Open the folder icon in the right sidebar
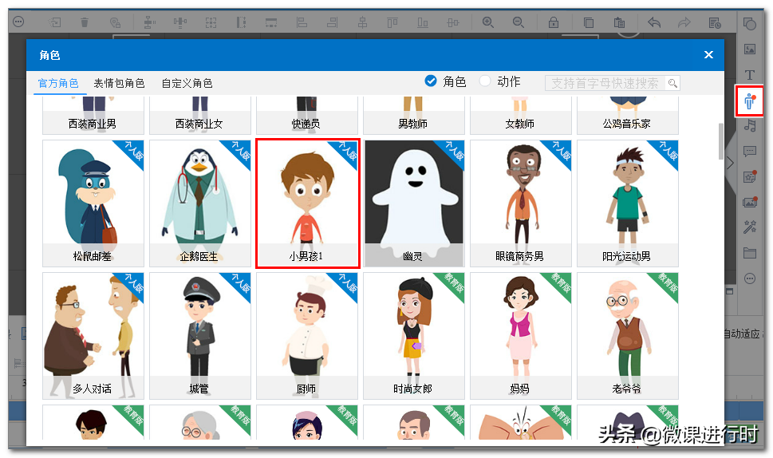The height and width of the screenshot is (458, 773). [749, 253]
